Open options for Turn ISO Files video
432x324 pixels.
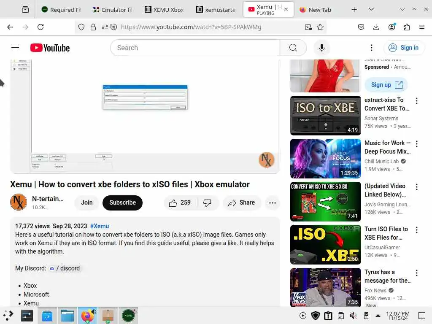point(417,230)
